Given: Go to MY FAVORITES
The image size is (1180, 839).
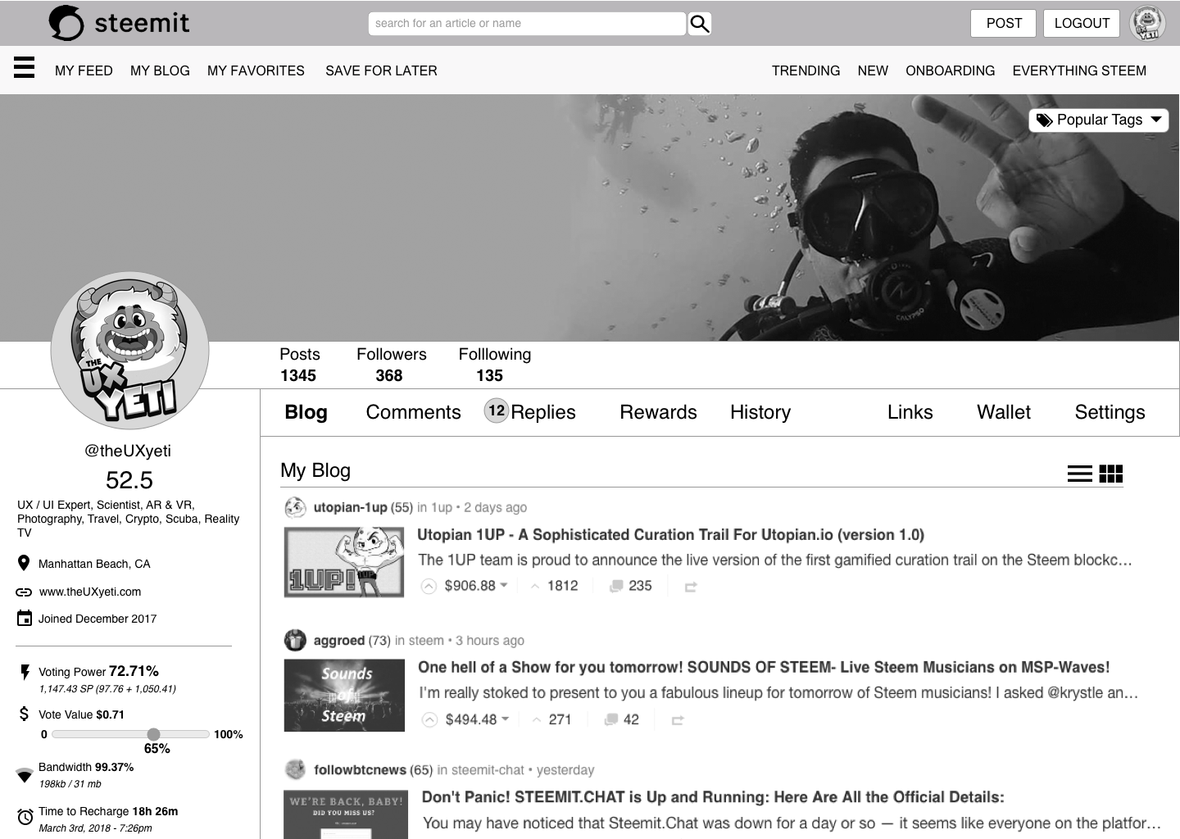Looking at the screenshot, I should (256, 70).
